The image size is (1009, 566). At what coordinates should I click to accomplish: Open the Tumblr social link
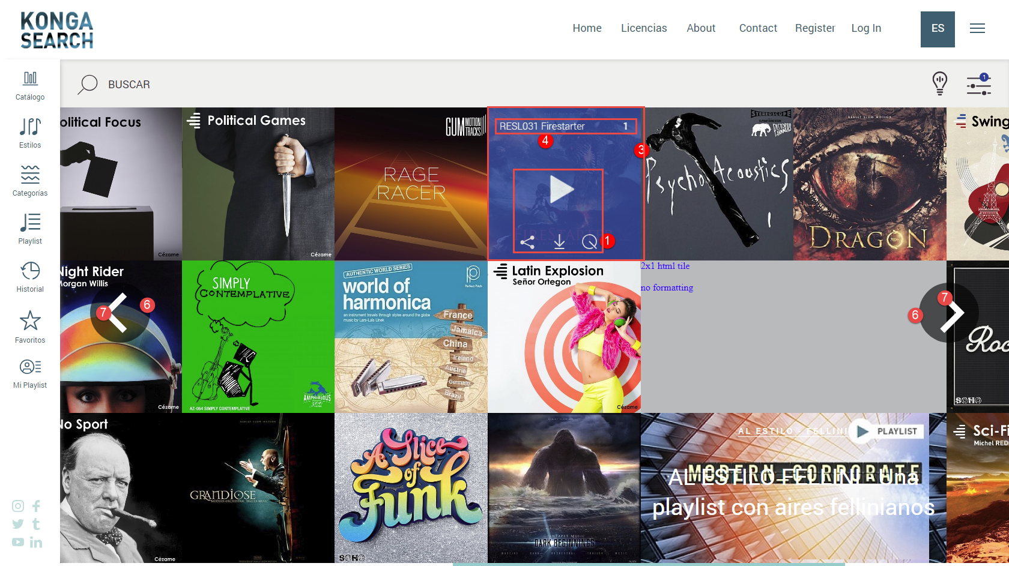click(36, 524)
